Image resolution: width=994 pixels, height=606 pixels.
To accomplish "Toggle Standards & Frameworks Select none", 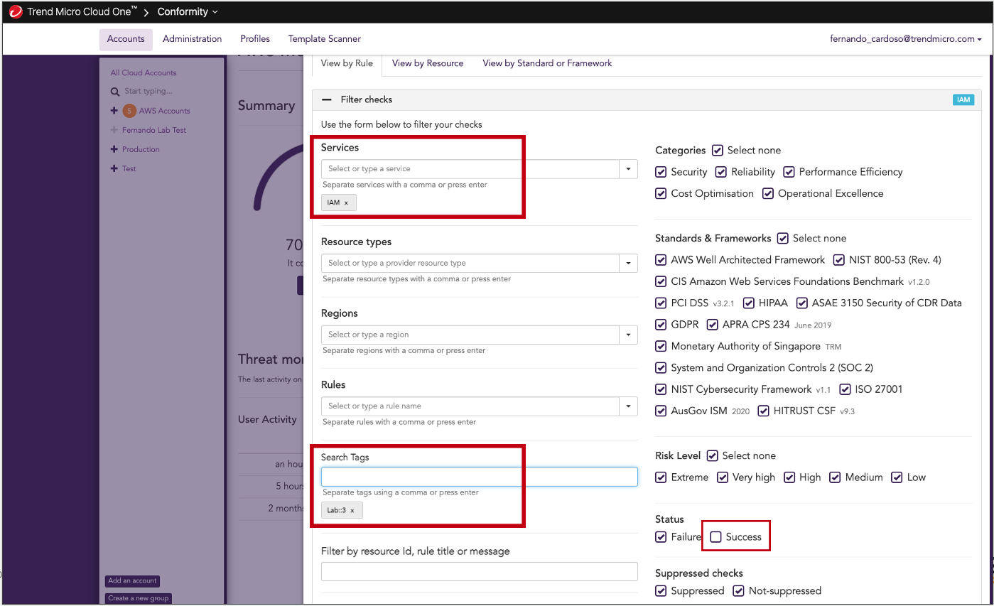I will click(x=783, y=239).
